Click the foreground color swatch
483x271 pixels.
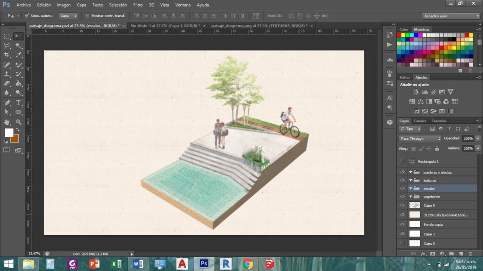click(8, 133)
